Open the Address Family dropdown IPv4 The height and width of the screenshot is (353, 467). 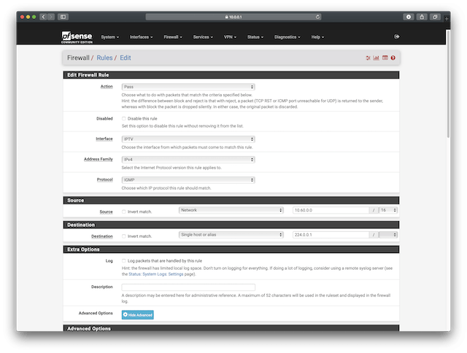coord(188,160)
